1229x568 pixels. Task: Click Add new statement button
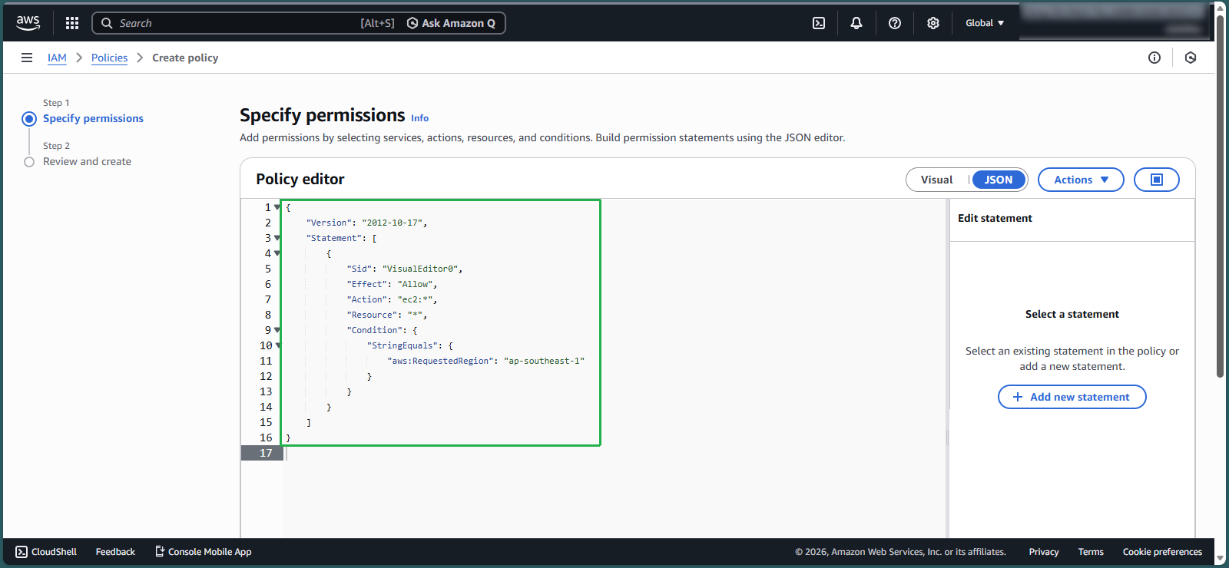1072,397
